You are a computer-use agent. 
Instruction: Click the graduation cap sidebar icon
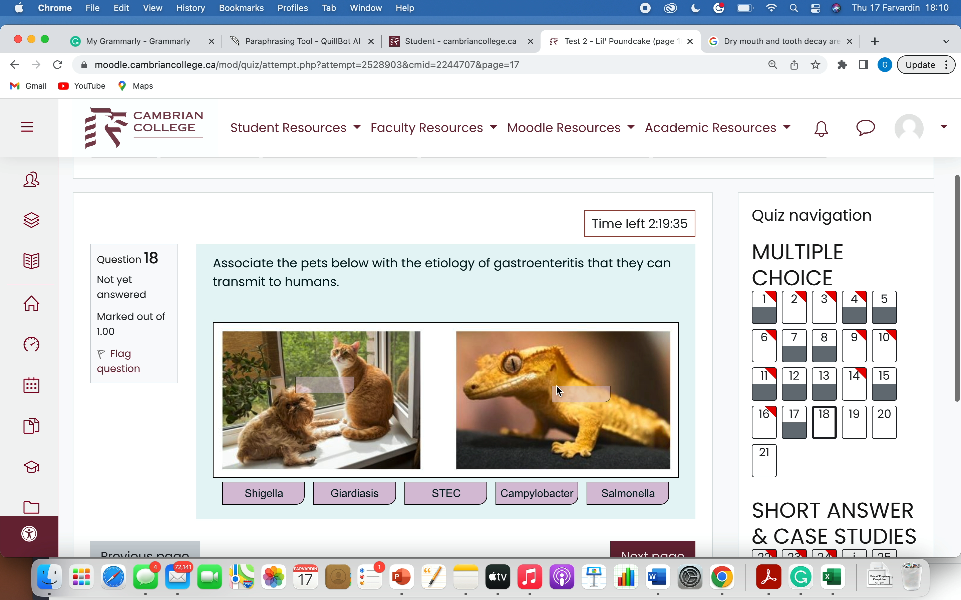(31, 467)
